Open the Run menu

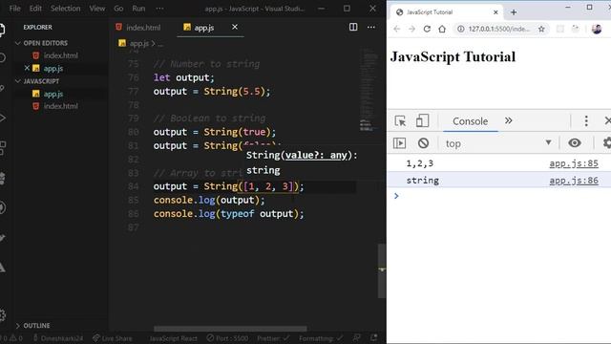(x=138, y=9)
